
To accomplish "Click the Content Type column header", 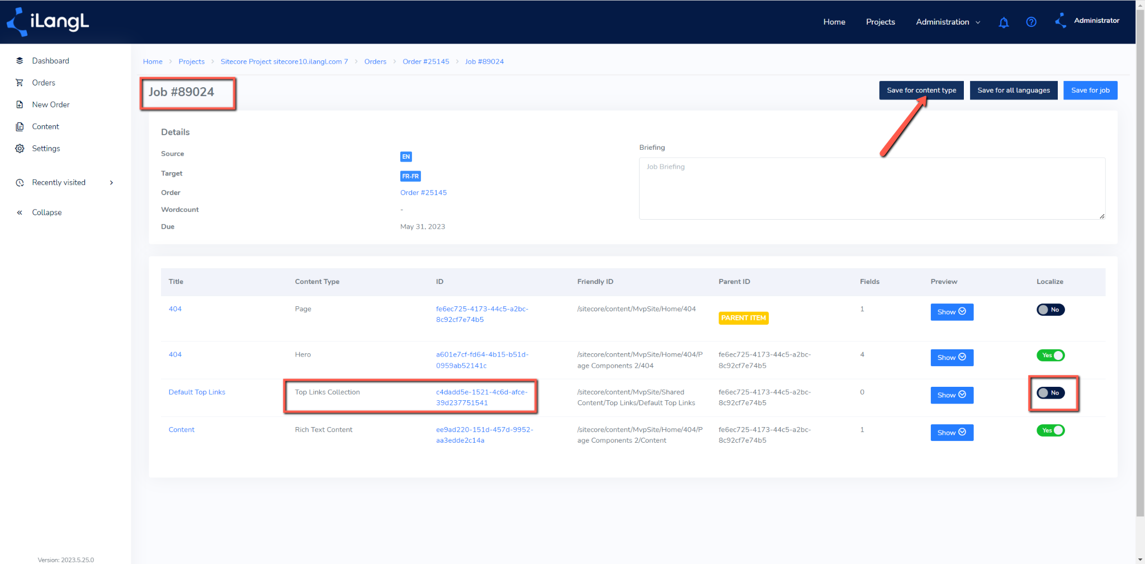I will (x=317, y=282).
